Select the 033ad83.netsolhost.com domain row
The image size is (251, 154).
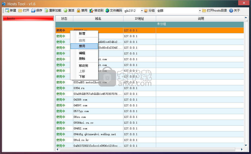(x=150, y=82)
